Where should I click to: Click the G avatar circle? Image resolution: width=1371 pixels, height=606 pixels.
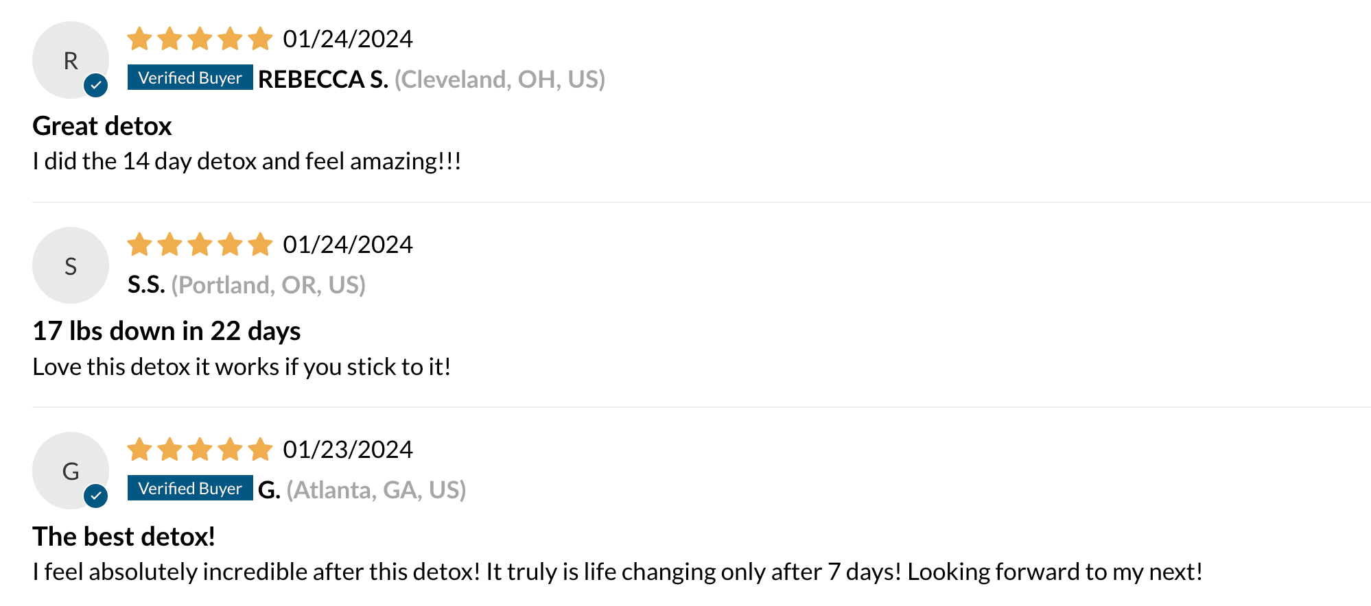tap(71, 470)
